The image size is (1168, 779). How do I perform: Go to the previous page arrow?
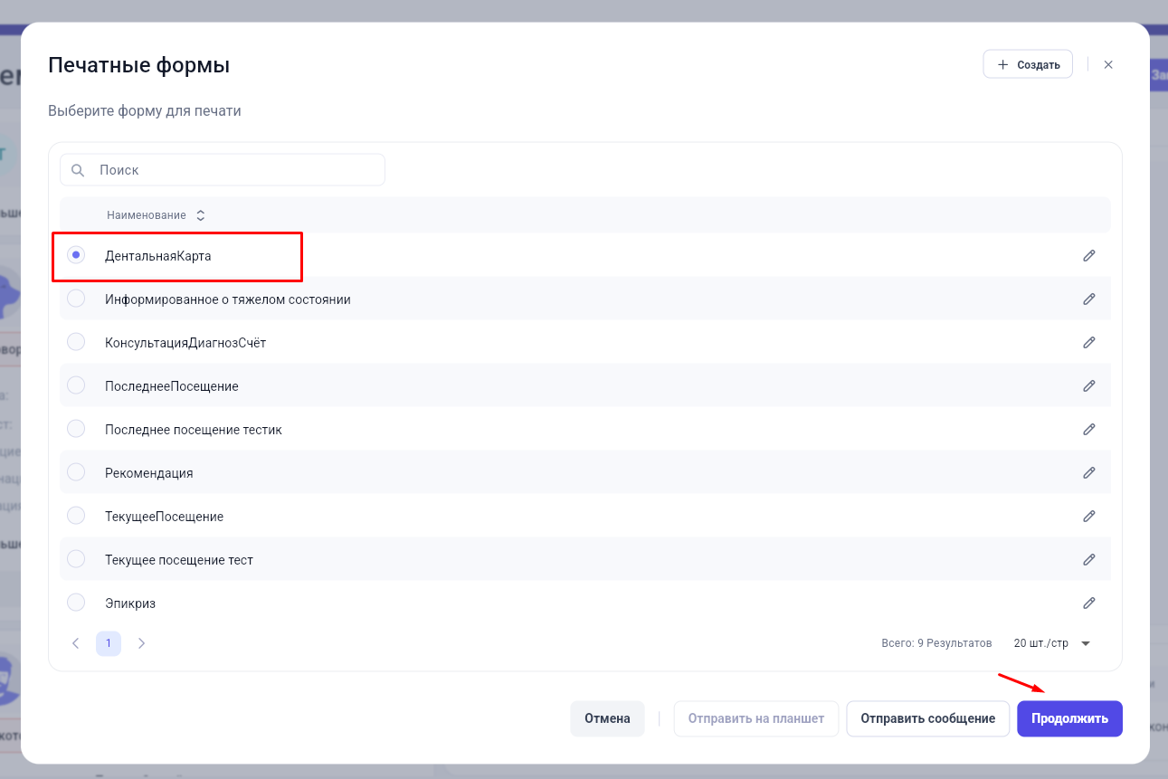tap(76, 643)
